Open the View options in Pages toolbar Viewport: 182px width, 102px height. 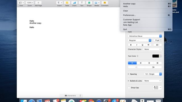pos(21,3)
